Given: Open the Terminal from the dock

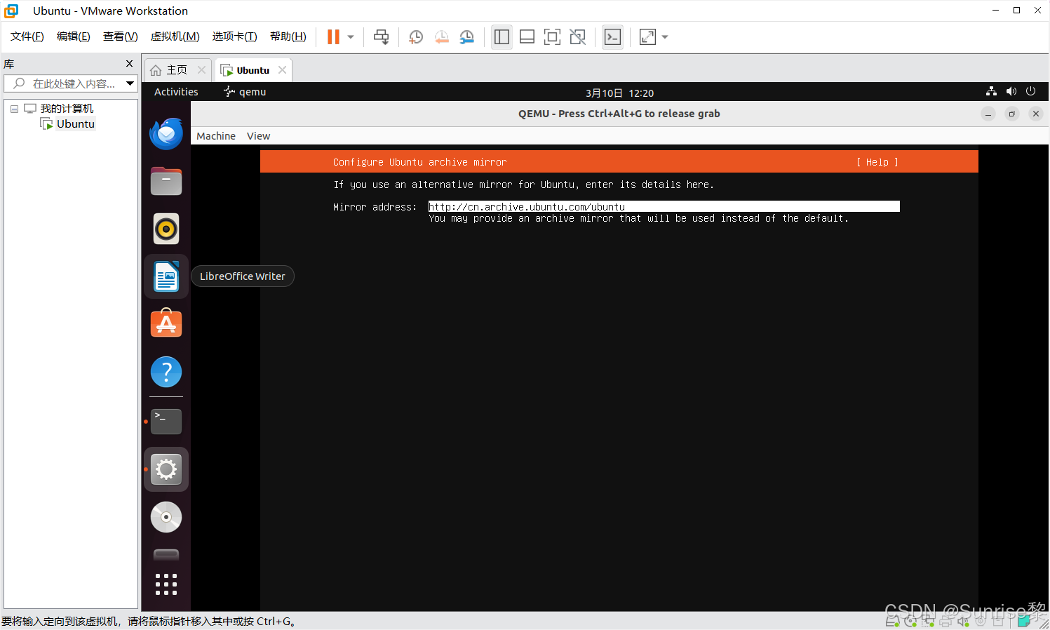Looking at the screenshot, I should click(166, 422).
